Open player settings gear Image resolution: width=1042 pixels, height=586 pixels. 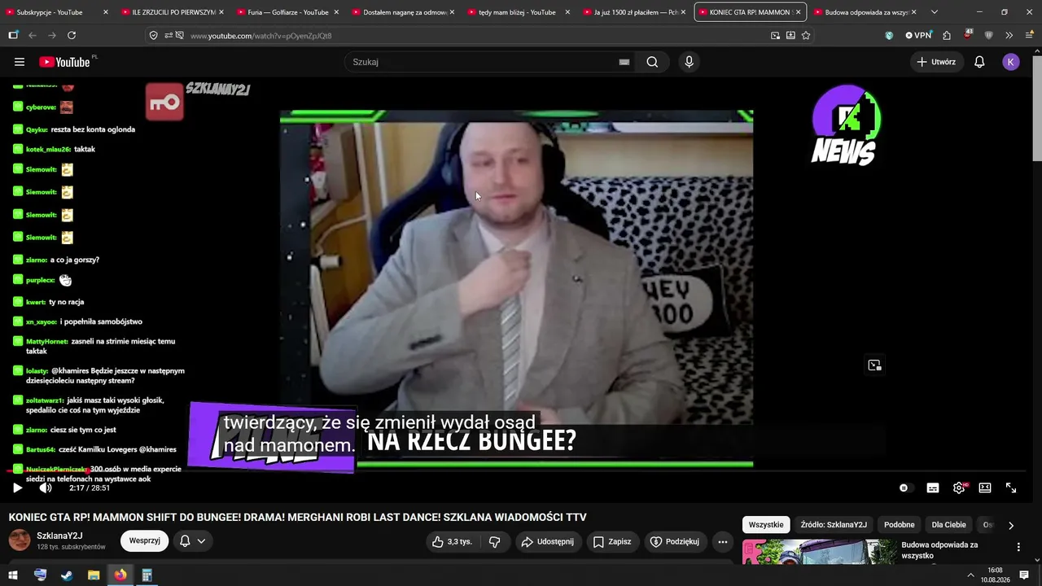click(959, 488)
